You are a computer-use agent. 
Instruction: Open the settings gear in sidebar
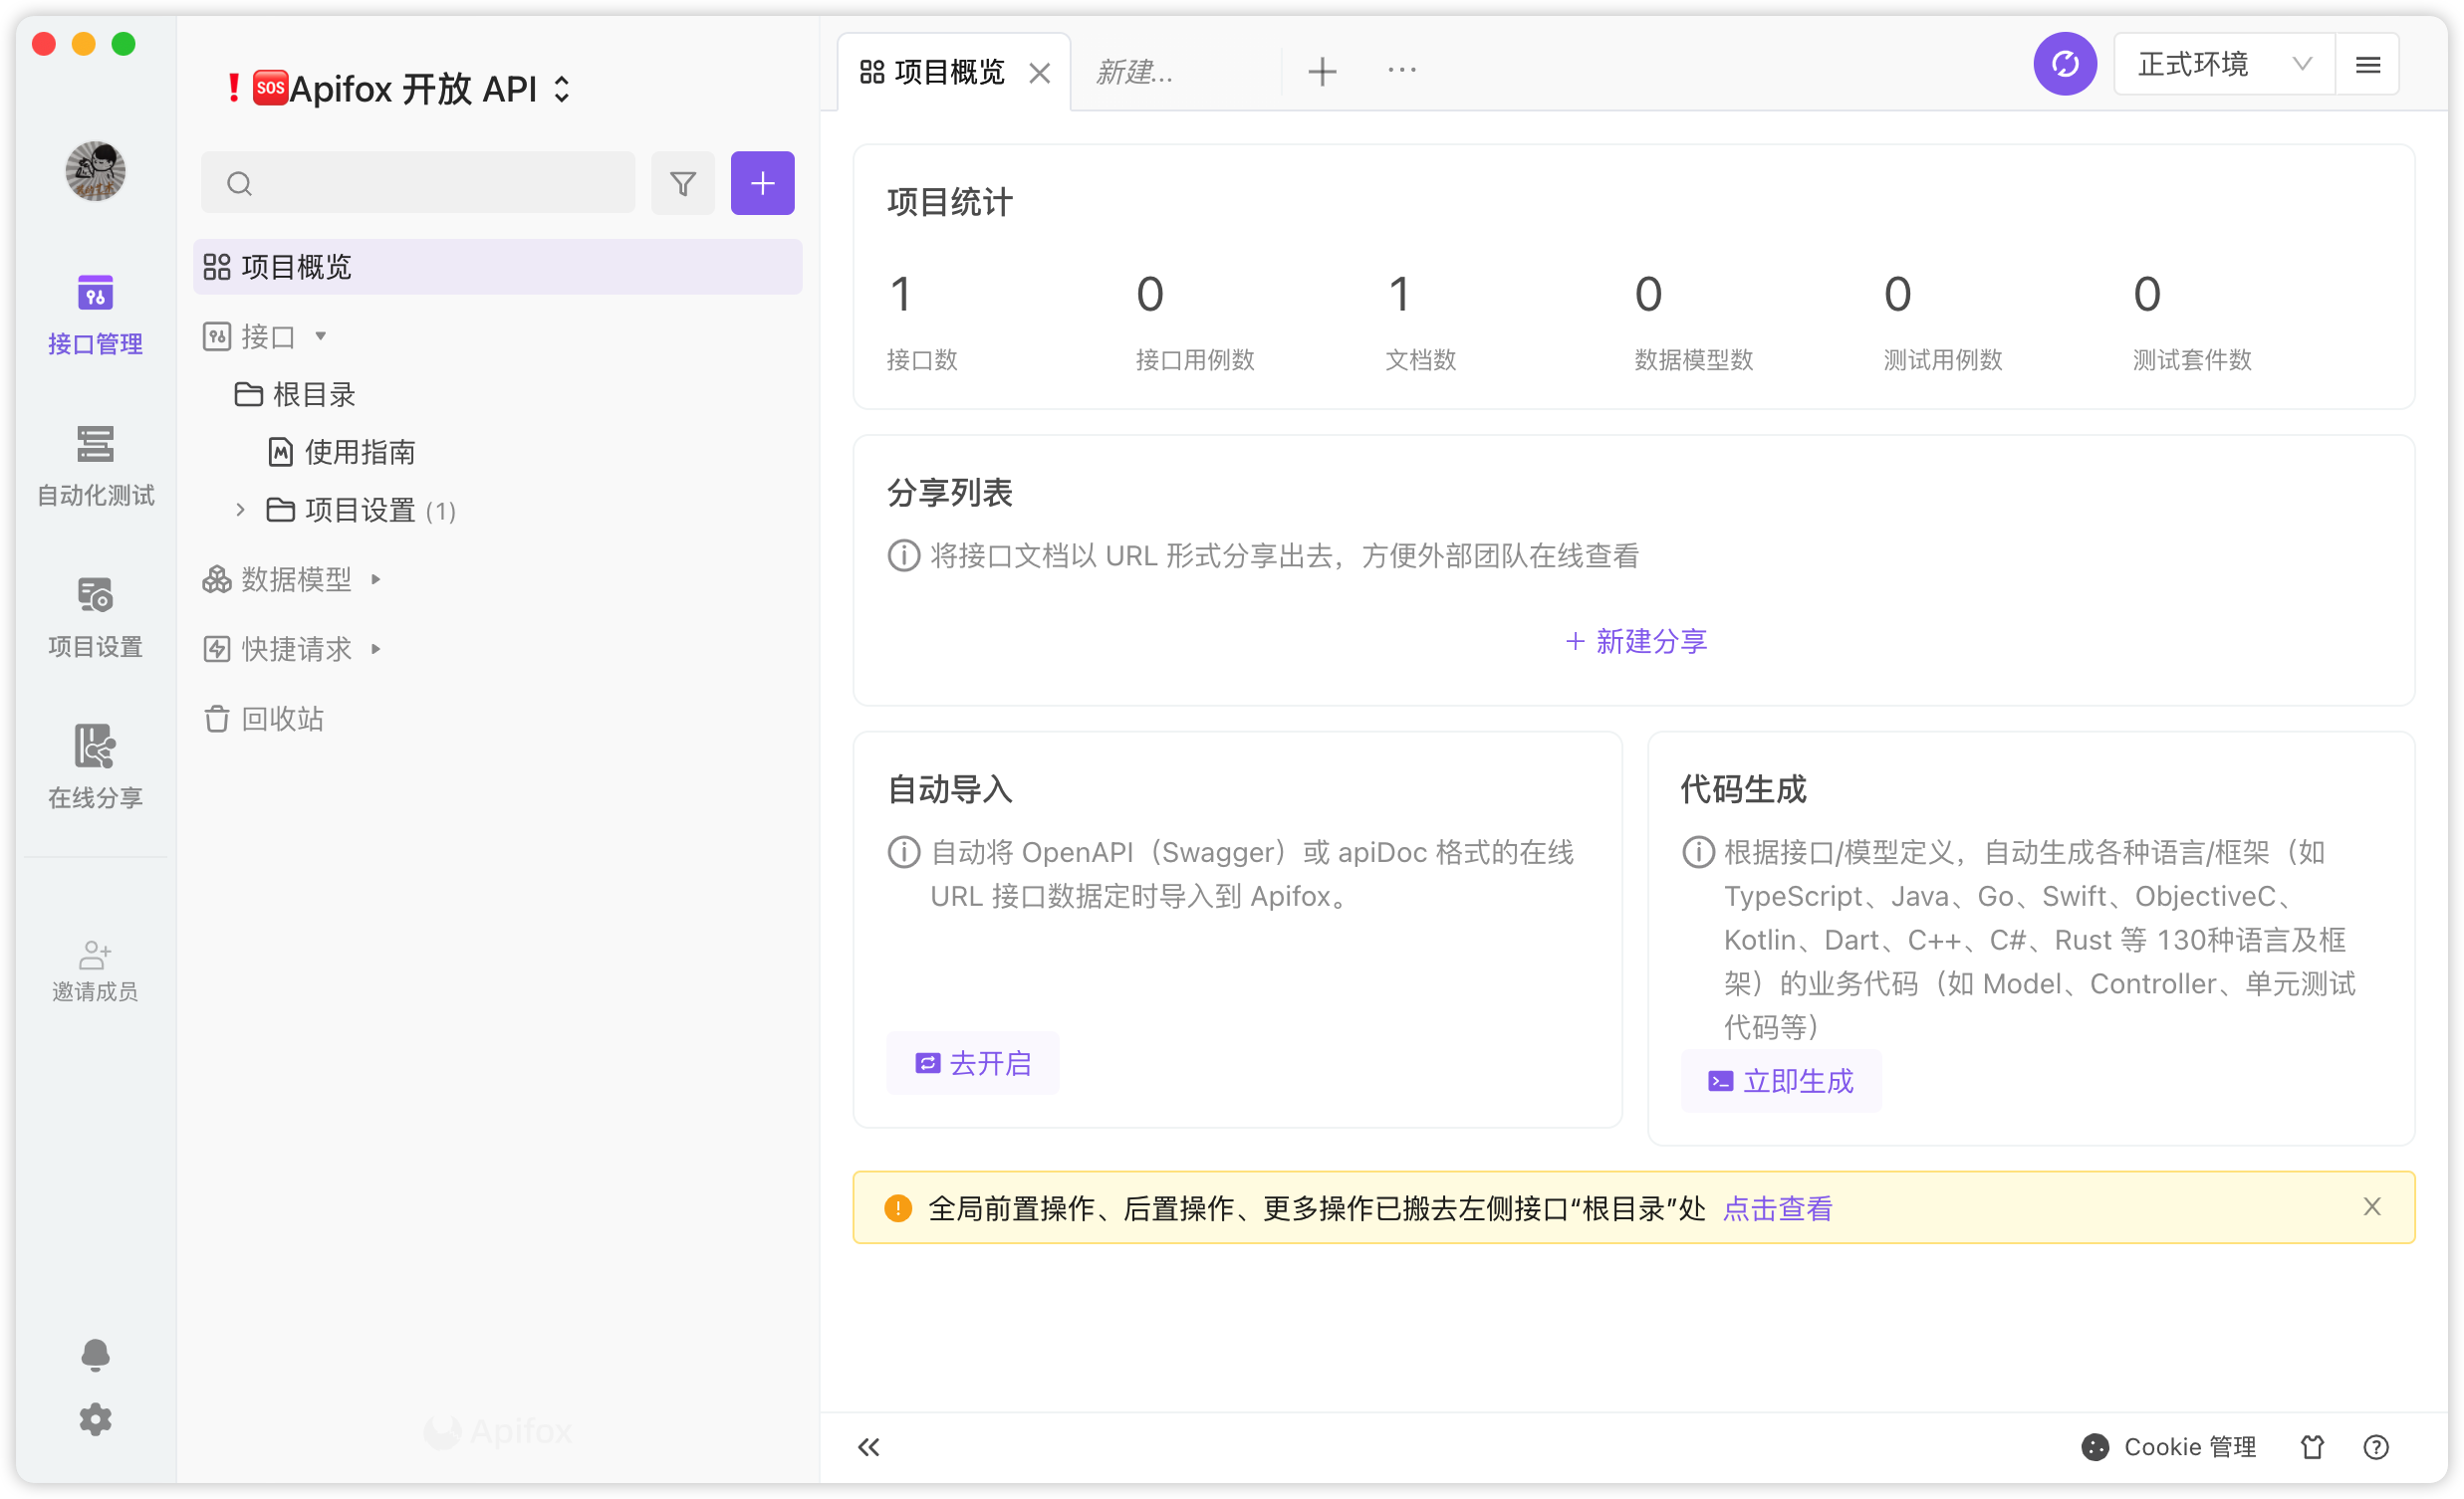pyautogui.click(x=95, y=1420)
